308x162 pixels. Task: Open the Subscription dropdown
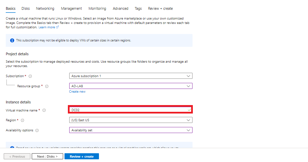[x=131, y=76]
